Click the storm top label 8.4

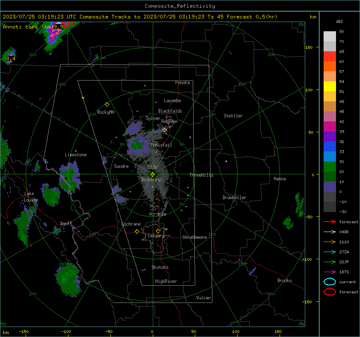[x=10, y=59]
